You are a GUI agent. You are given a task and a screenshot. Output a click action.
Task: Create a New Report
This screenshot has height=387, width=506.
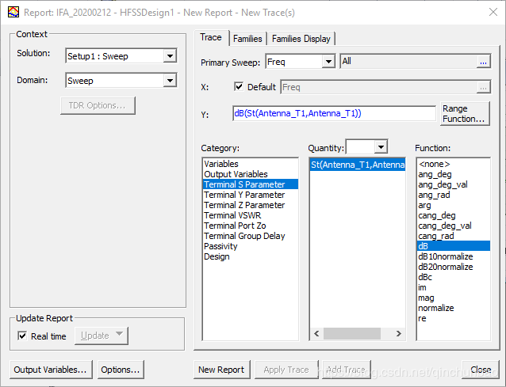coord(221,370)
